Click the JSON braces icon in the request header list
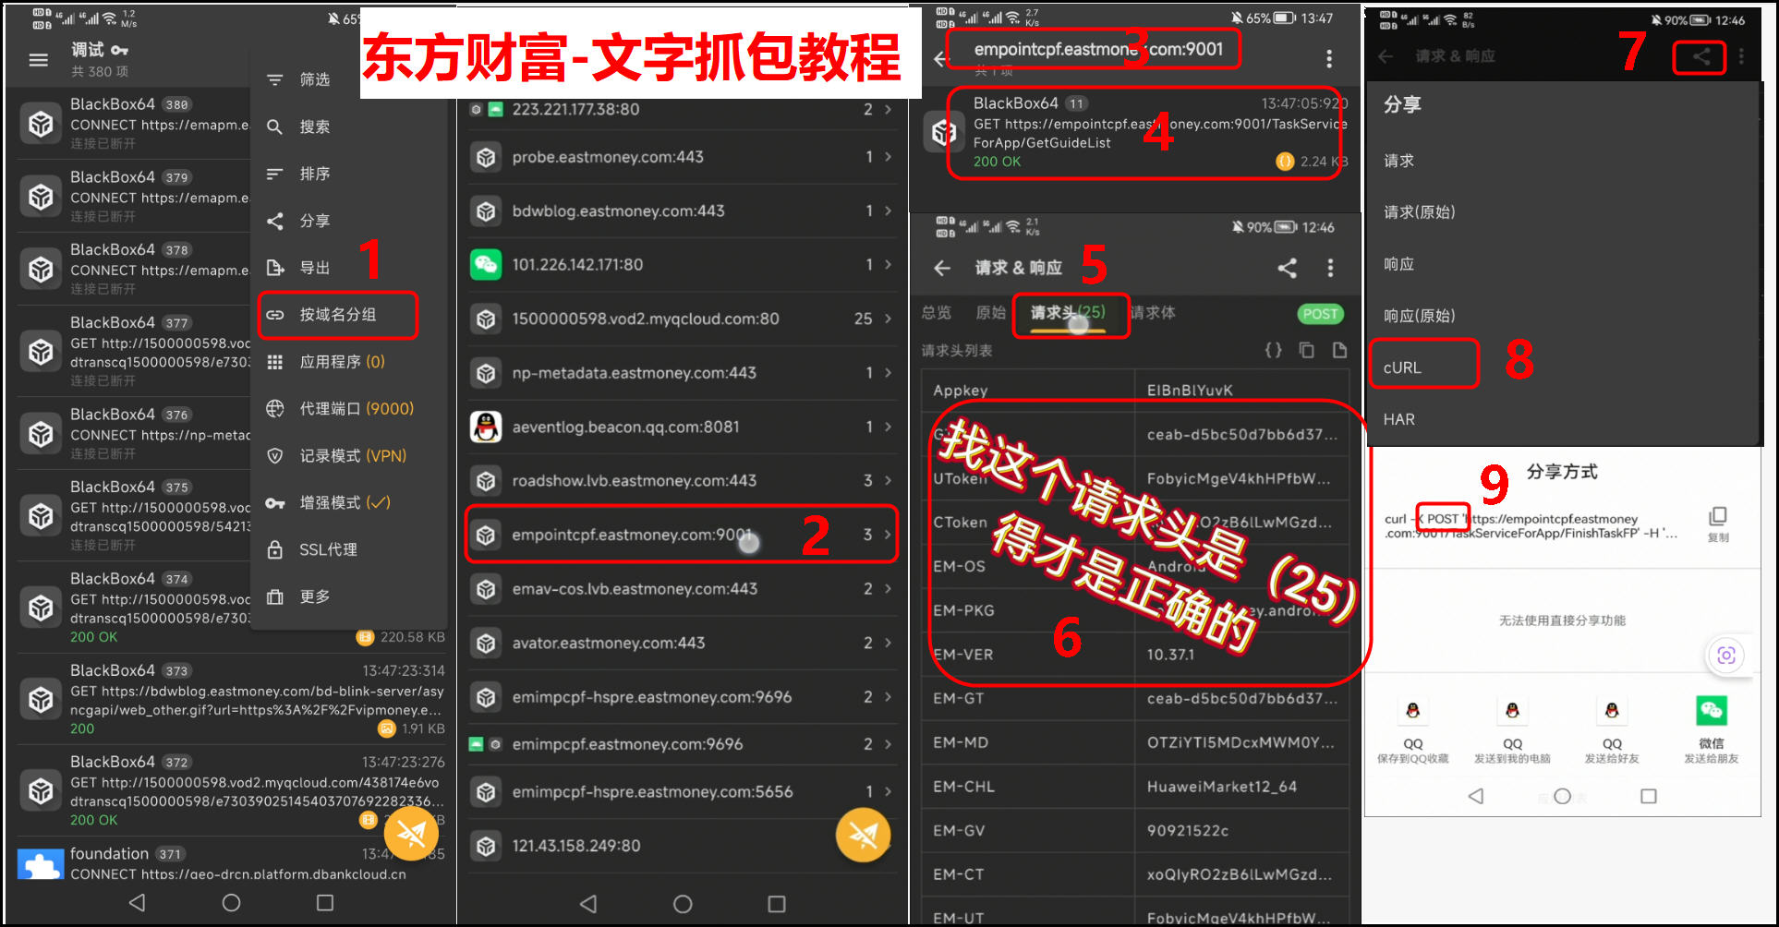The height and width of the screenshot is (927, 1779). (x=1273, y=350)
